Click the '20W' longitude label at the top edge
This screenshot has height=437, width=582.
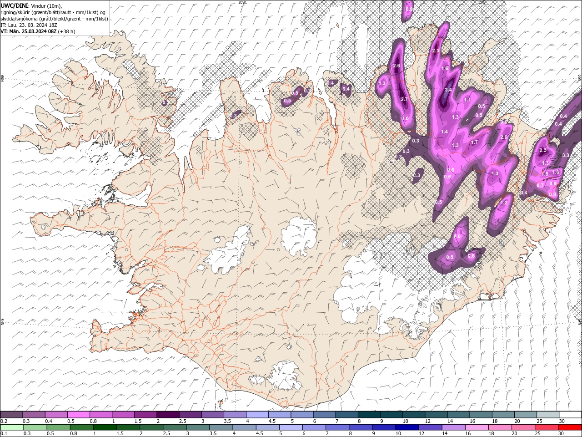pyautogui.click(x=242, y=2)
